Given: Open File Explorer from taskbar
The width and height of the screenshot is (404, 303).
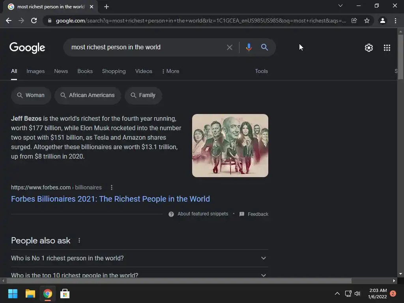Looking at the screenshot, I should point(30,294).
